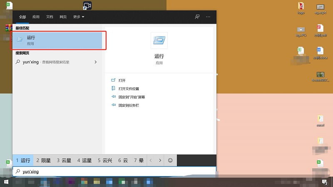Click 打开文件位置 action
Image resolution: width=333 pixels, height=187 pixels.
coord(128,89)
